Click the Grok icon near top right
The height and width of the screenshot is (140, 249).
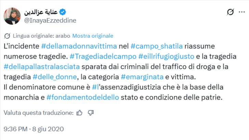(x=231, y=12)
